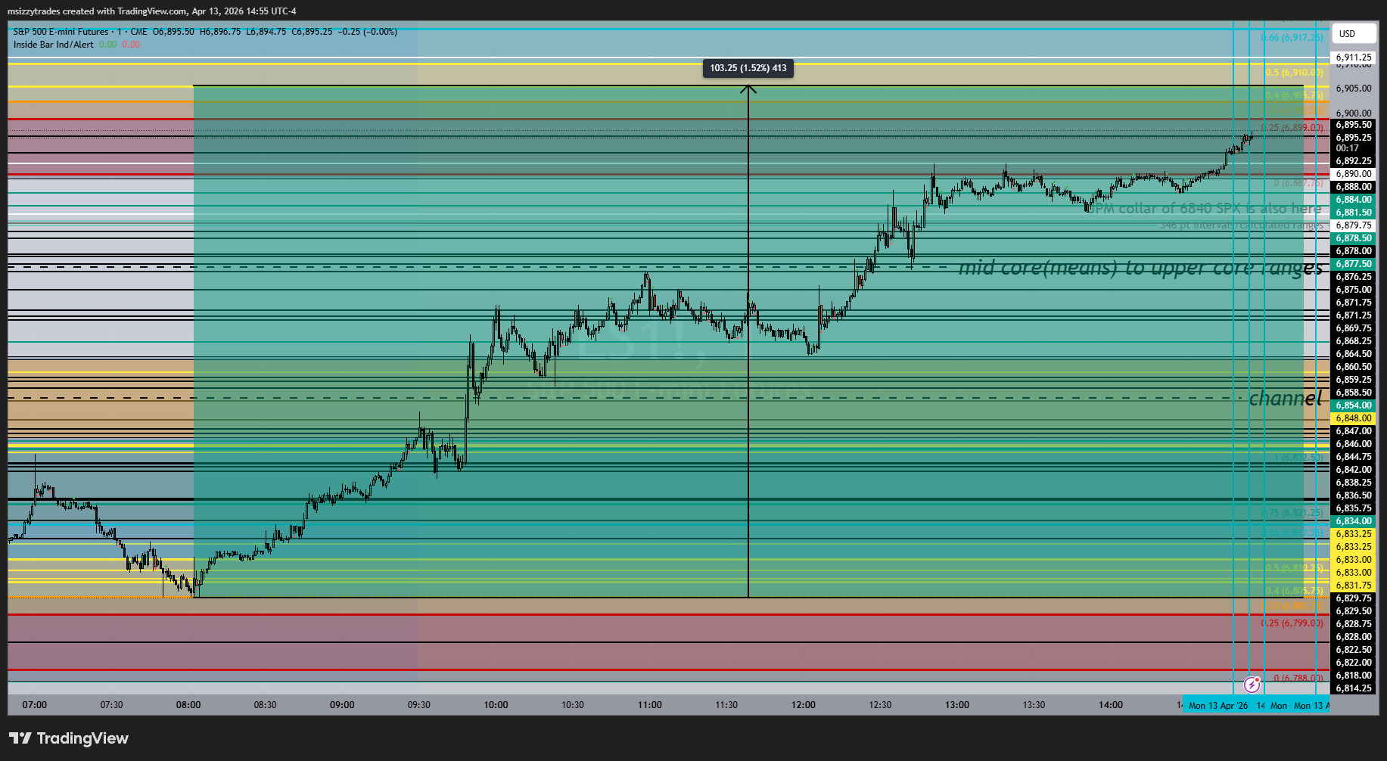Select the 'mid core(means) to upper core ranges' annotation
Screen dimensions: 1387x761
[1140, 267]
